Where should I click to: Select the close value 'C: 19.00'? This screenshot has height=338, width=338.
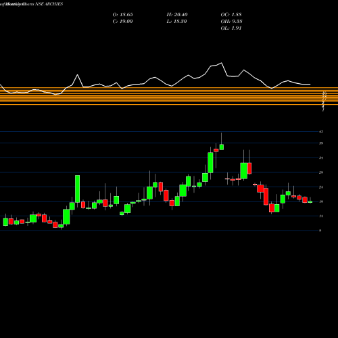pos(122,22)
